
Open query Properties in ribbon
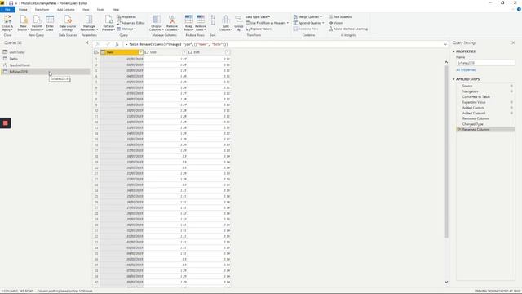[126, 16]
